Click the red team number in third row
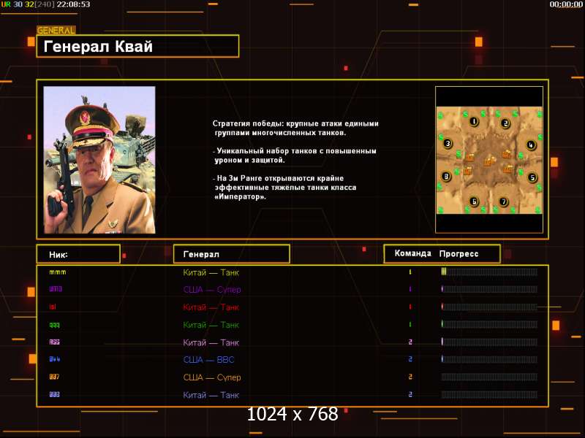 point(410,307)
